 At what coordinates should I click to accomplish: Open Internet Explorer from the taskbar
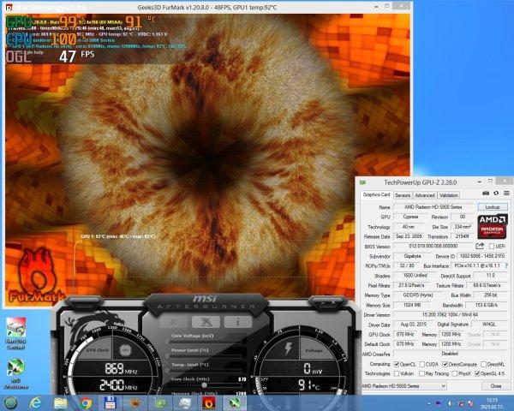[36, 402]
